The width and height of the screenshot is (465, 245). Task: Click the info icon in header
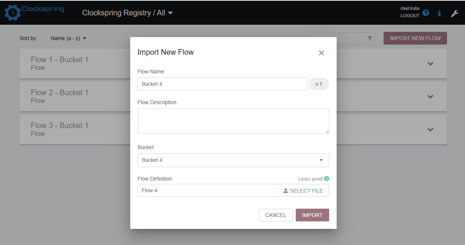[x=439, y=13]
